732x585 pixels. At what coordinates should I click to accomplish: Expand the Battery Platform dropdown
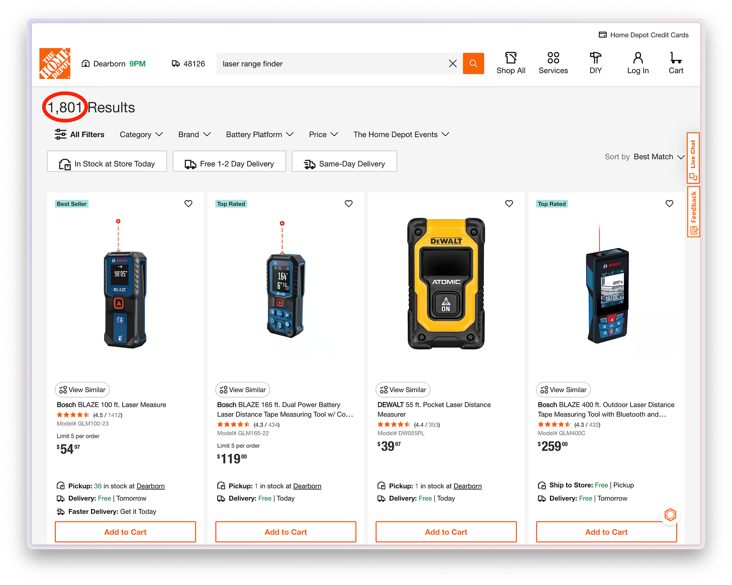point(260,134)
